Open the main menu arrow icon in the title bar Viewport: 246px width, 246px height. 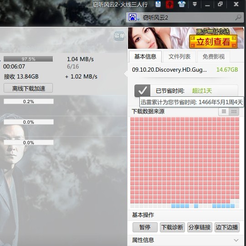coord(195,4)
